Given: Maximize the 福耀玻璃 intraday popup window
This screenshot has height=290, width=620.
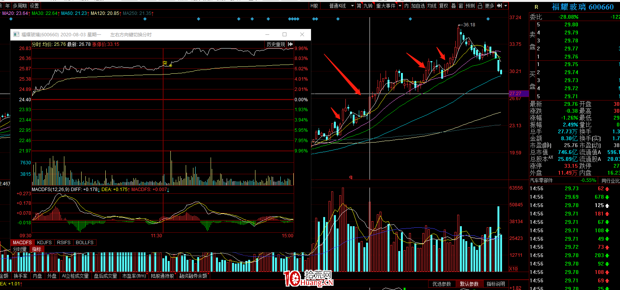Looking at the screenshot, I should [285, 34].
